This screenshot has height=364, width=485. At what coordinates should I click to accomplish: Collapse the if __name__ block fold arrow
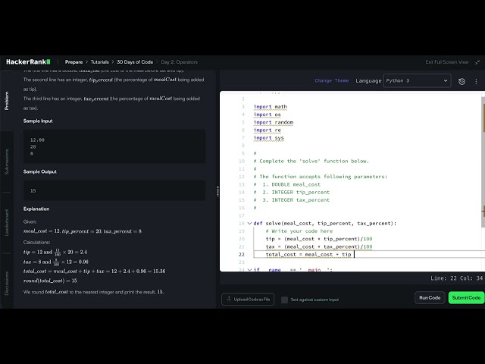249,270
